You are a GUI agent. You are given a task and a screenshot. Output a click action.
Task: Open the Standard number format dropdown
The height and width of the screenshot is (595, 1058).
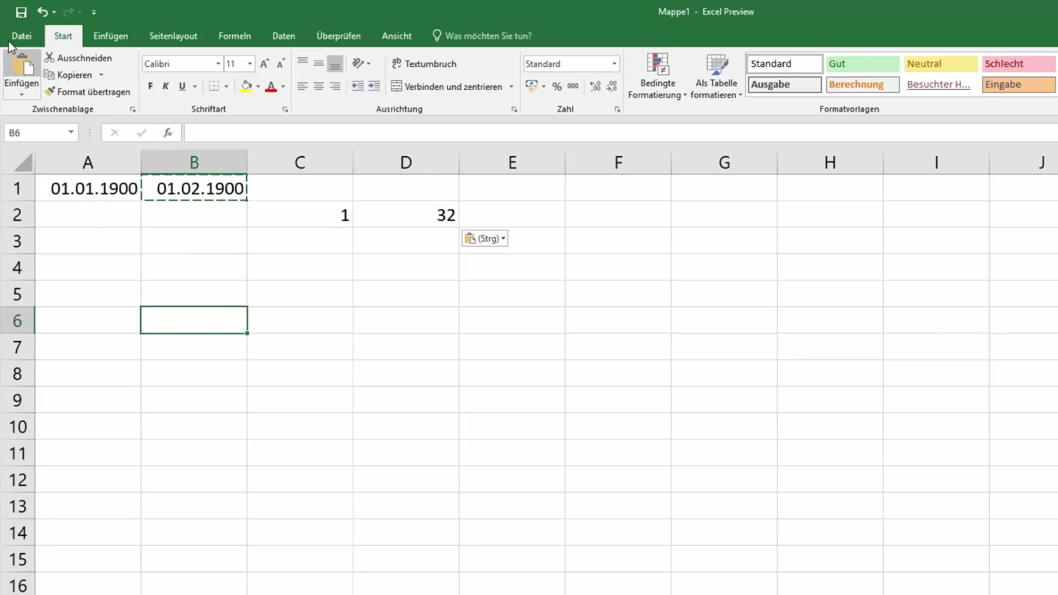coord(614,64)
